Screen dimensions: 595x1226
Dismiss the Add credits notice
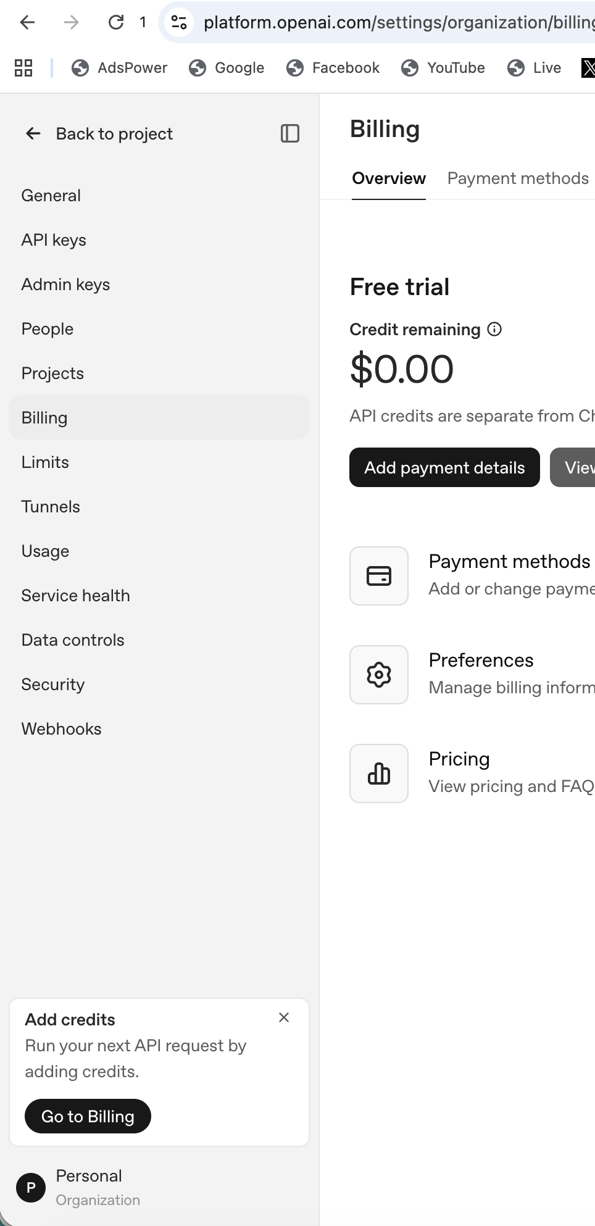click(x=284, y=1017)
